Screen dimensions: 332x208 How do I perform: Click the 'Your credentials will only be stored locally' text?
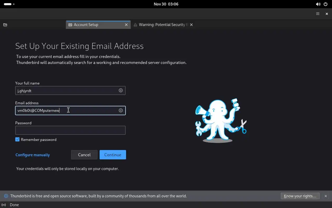click(x=67, y=169)
